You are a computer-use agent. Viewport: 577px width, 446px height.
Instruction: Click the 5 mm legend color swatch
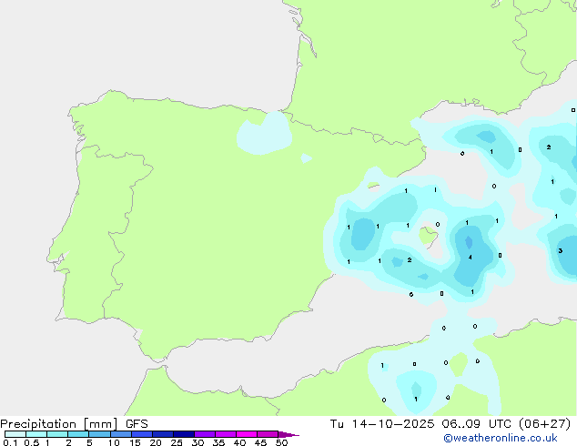point(99,434)
